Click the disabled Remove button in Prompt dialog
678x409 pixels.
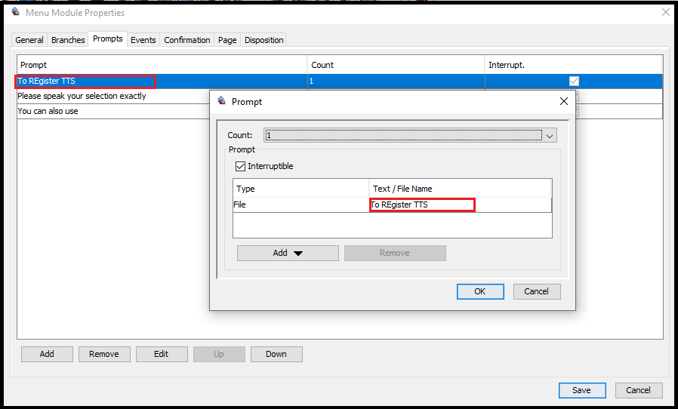395,253
